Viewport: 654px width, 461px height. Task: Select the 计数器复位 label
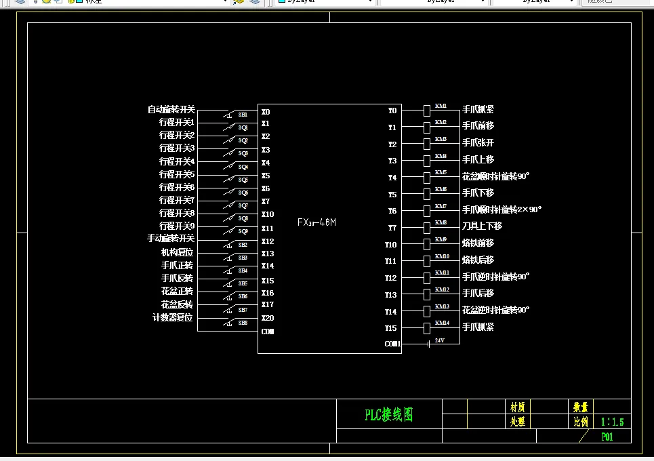(173, 317)
